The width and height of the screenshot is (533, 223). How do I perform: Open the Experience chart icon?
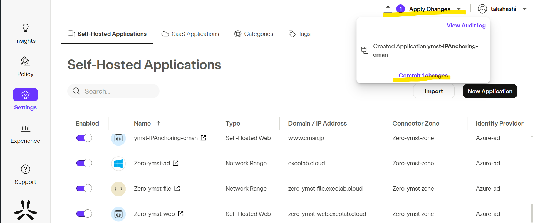coord(25,128)
